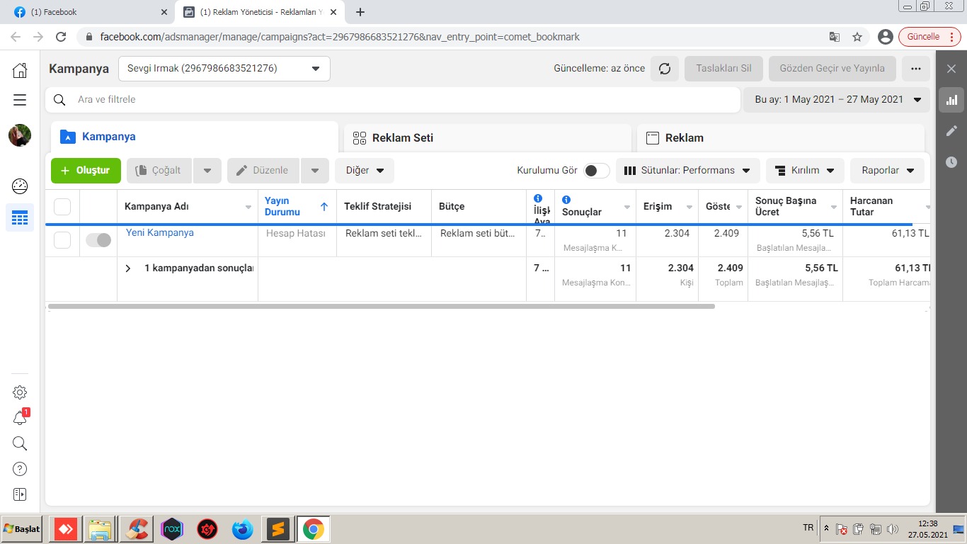
Task: Open Sütunlar: Performans dropdown
Action: tap(688, 171)
